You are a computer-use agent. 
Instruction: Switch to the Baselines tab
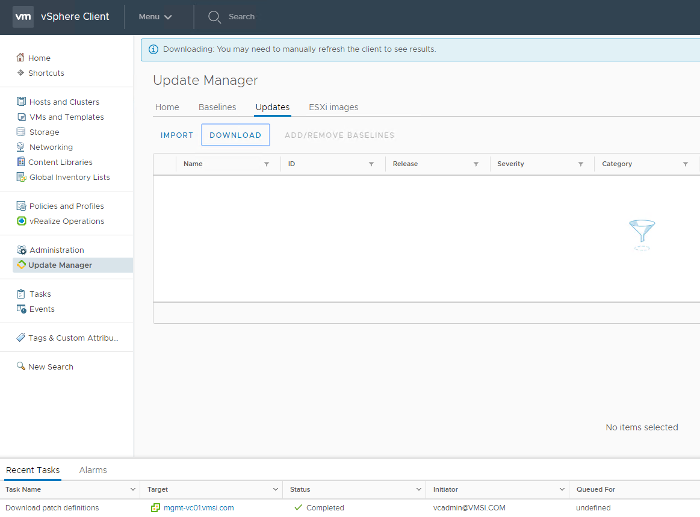tap(217, 107)
